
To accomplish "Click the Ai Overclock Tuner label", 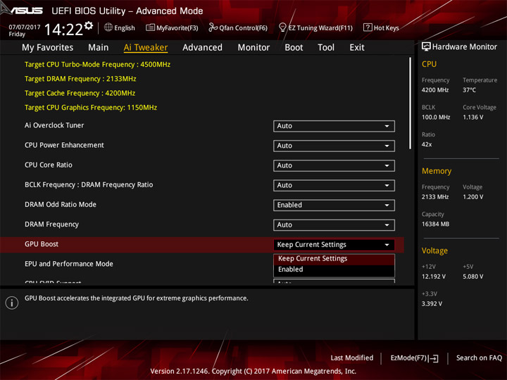I will tap(54, 125).
